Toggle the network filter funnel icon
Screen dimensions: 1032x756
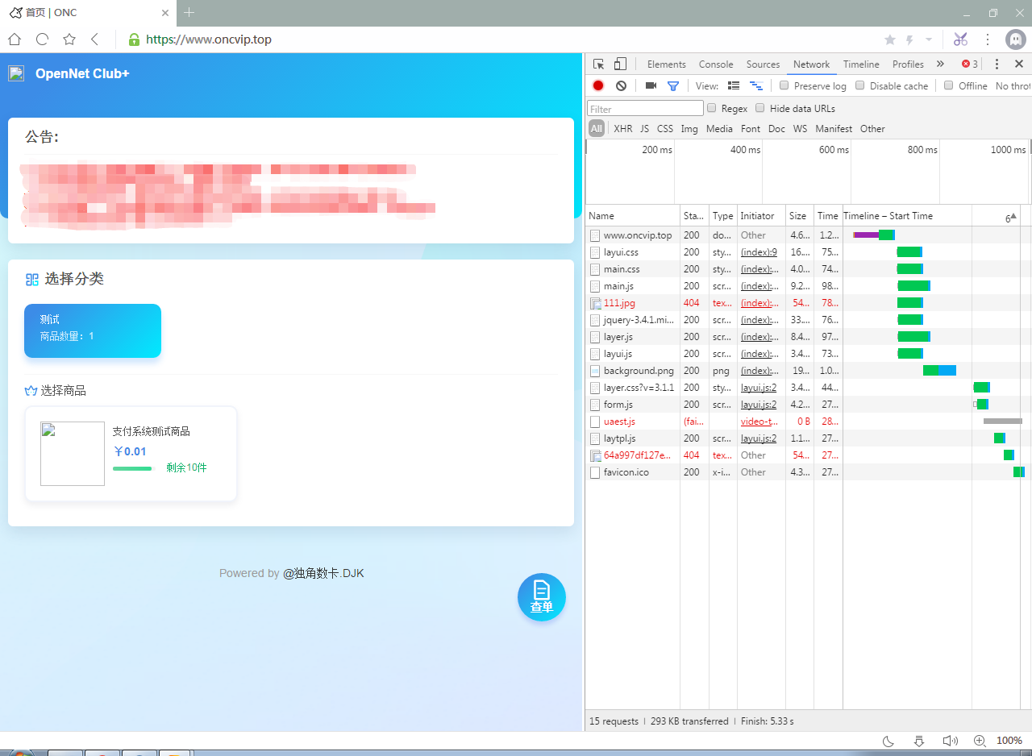[x=673, y=85]
